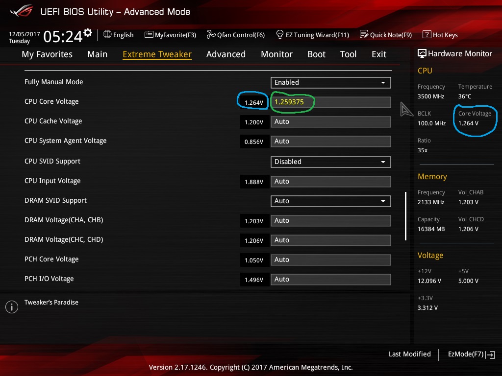Click the 100.0 MHz BCLK value
The width and height of the screenshot is (502, 376).
tap(431, 123)
